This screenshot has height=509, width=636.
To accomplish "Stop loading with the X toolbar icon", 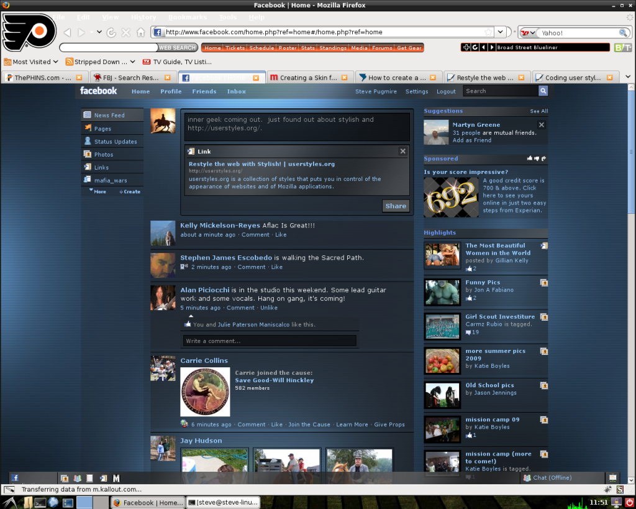I will pos(126,32).
